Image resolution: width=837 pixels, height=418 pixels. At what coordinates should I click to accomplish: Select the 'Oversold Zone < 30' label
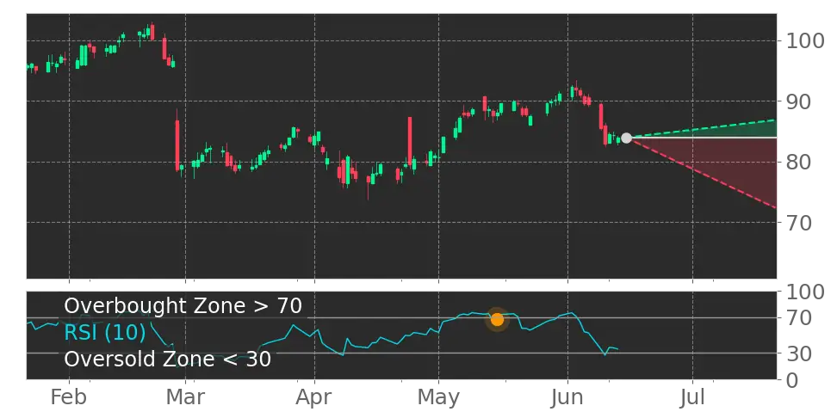pyautogui.click(x=168, y=359)
